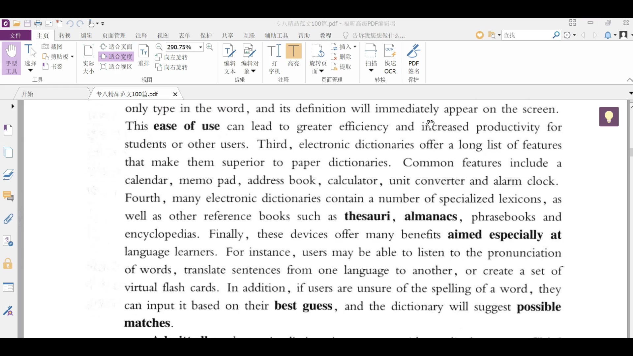Click PDF Sign (PDF签名)
This screenshot has width=633, height=356.
coord(414,59)
